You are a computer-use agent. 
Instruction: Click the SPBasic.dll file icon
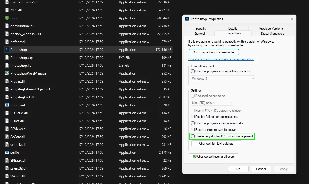coord(7,160)
